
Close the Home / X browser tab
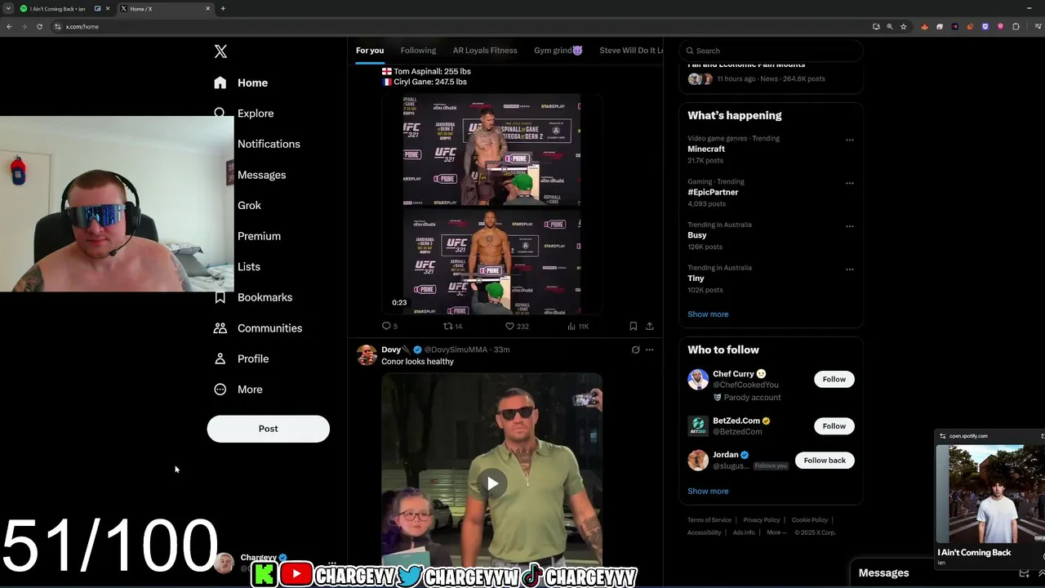coord(207,8)
